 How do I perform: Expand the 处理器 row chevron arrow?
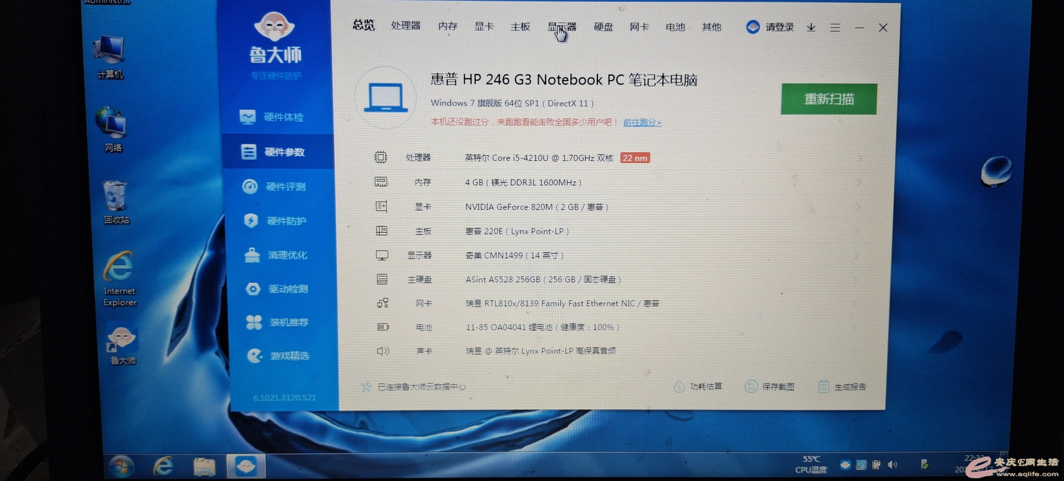point(859,158)
